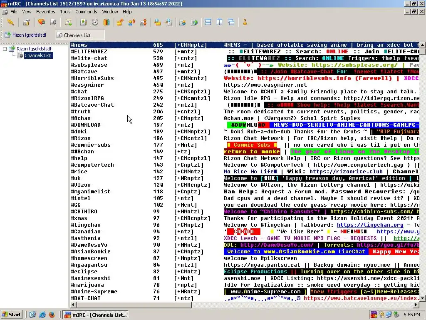Click mIRC taskbar button
426x320 pixels.
(x=96, y=315)
